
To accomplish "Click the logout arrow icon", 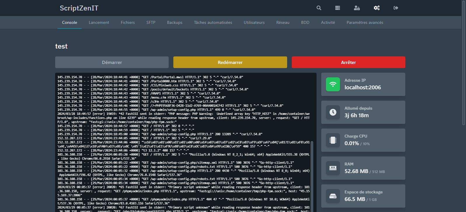I will click(396, 8).
